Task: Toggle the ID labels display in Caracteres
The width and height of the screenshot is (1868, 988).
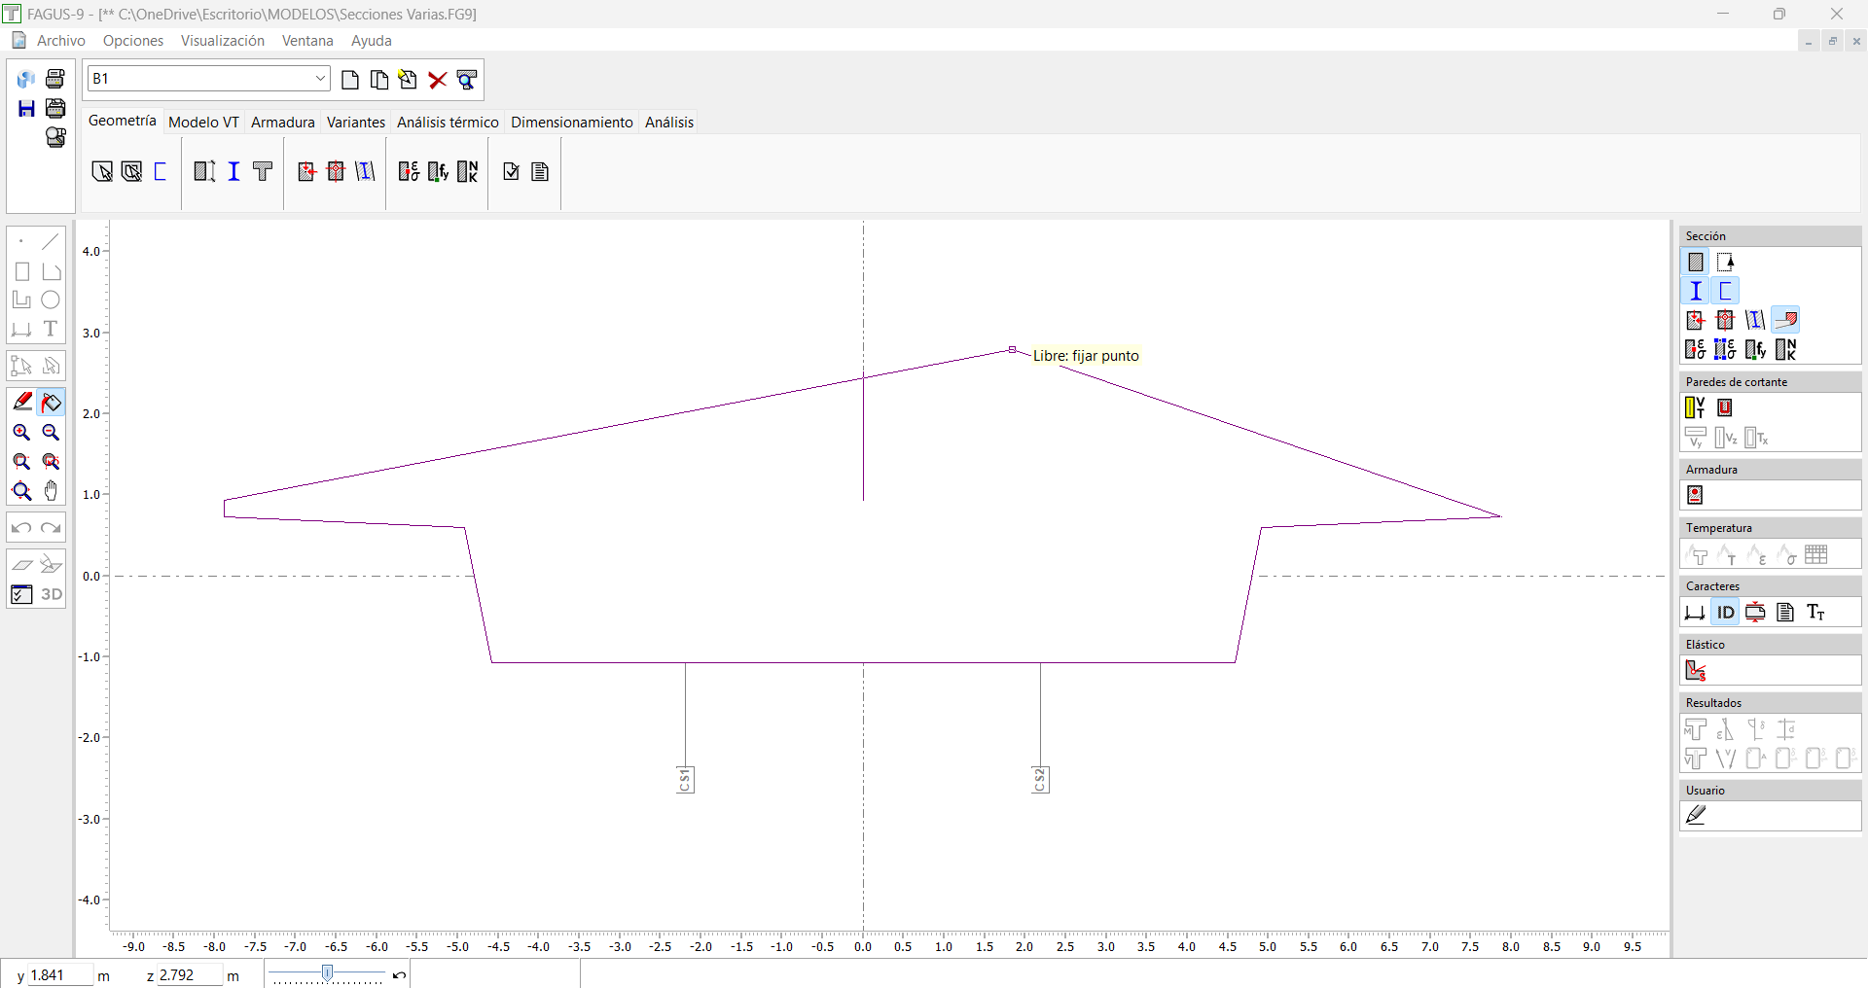Action: pos(1725,613)
